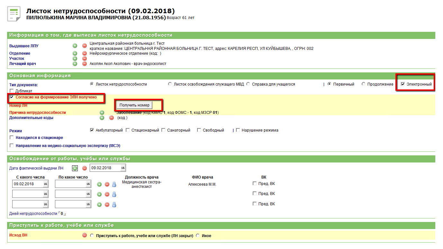Click red remove icon for Отделение

click(x=85, y=53)
